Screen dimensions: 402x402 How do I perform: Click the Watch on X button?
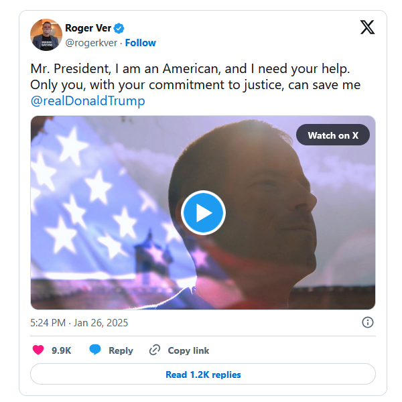coord(333,135)
